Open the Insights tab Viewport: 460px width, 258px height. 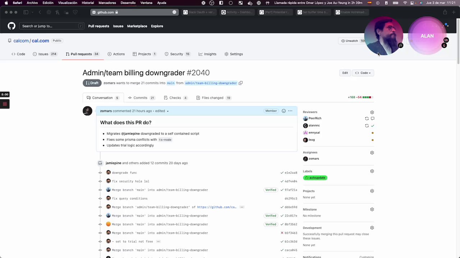pos(207,54)
